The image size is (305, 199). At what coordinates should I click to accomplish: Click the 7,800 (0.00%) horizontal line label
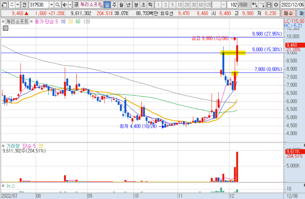pos(268,69)
